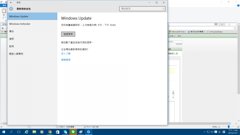The image size is (240, 135).
Task: Click the 1920 × 1080像素 status entry
Action: (65, 127)
